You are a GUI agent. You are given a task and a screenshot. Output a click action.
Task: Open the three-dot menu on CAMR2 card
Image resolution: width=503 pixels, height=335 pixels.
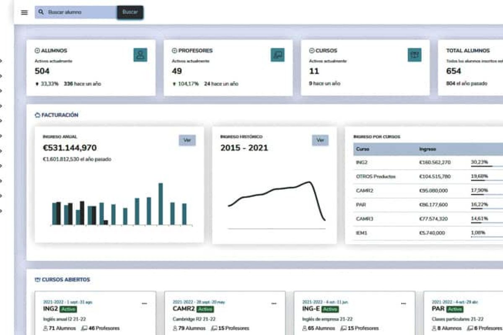coord(274,303)
